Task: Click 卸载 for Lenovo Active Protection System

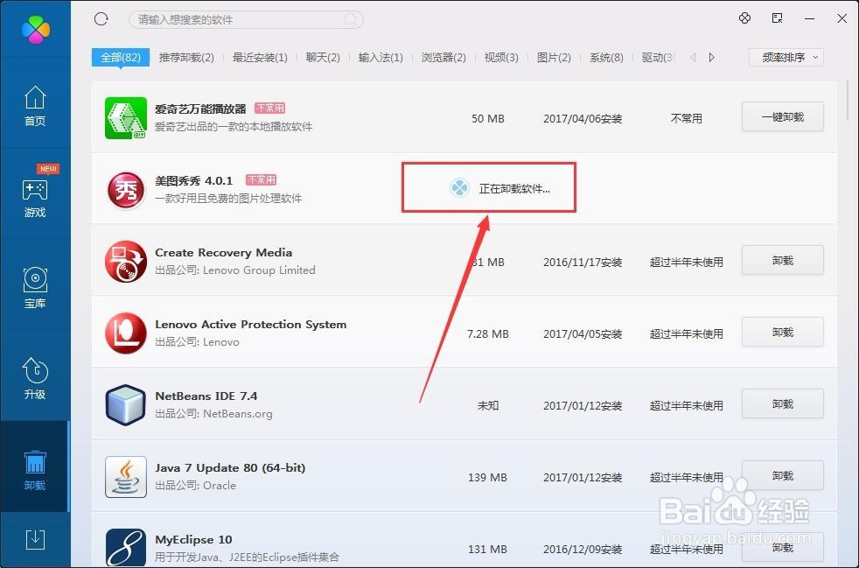Action: pyautogui.click(x=782, y=333)
